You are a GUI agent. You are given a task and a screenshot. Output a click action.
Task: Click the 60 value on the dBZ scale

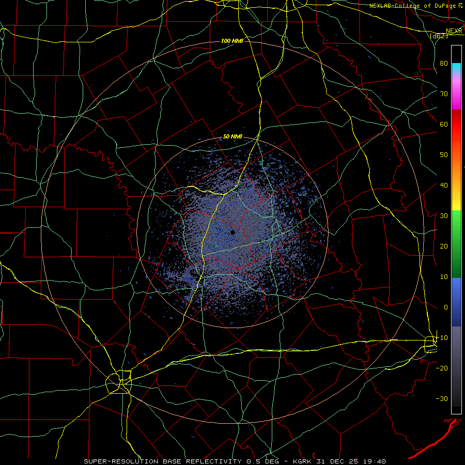444,124
